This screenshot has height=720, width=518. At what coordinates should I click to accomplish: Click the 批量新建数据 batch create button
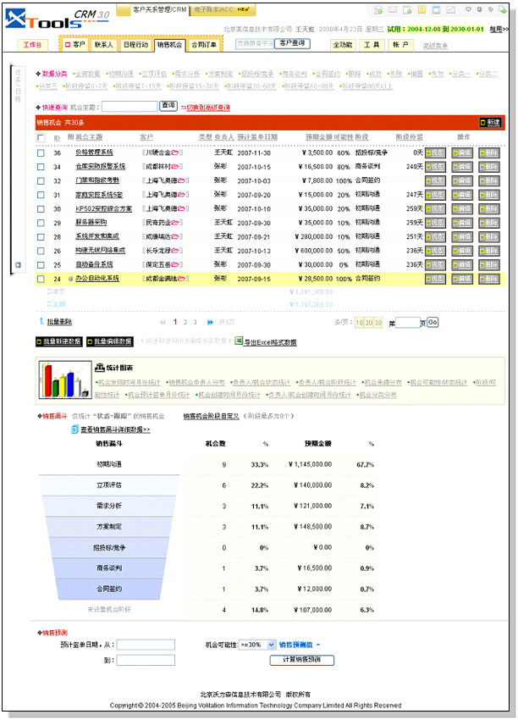click(x=59, y=341)
